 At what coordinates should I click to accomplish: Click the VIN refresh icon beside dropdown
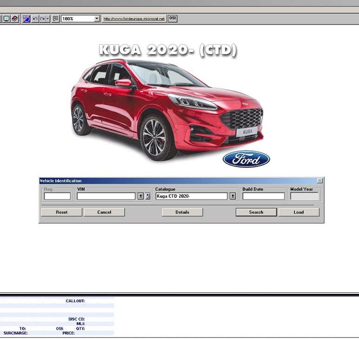pyautogui.click(x=148, y=196)
